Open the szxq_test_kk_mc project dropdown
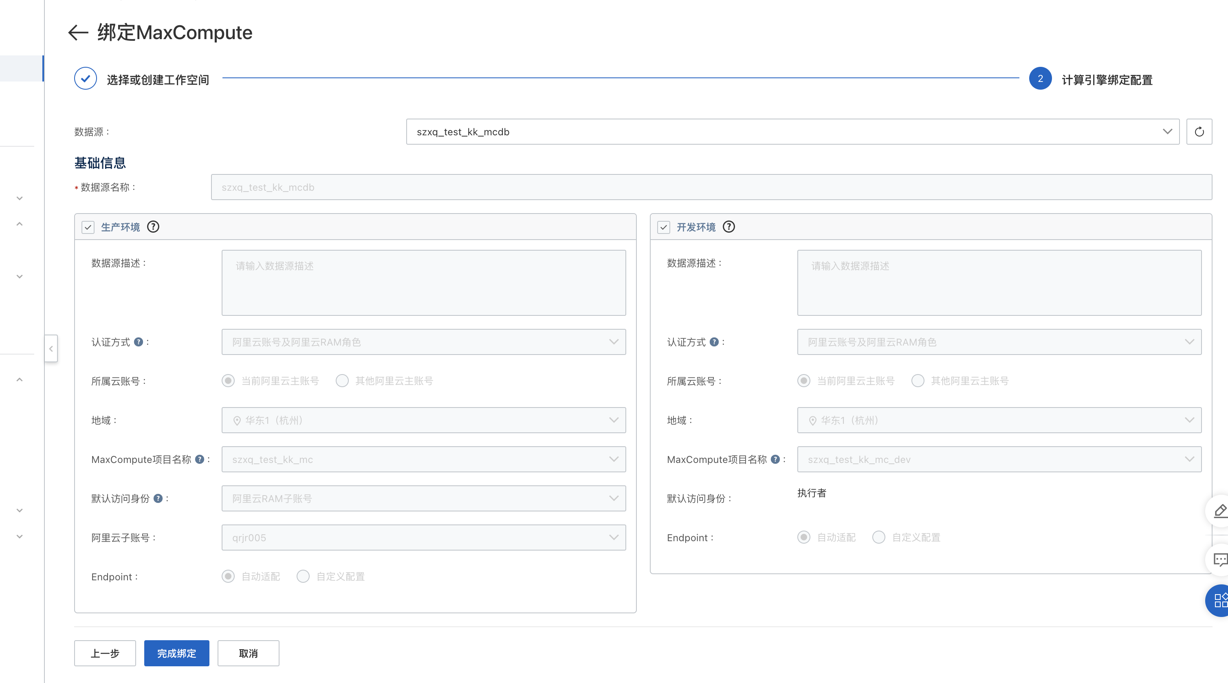Viewport: 1228px width, 683px height. [423, 459]
